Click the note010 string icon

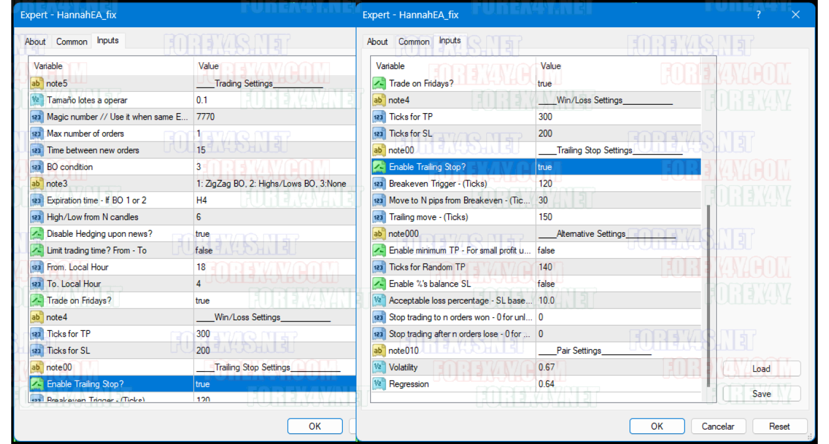(x=378, y=350)
